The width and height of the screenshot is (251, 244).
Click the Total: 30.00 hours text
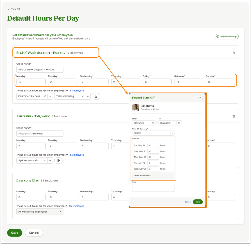tap(142, 175)
